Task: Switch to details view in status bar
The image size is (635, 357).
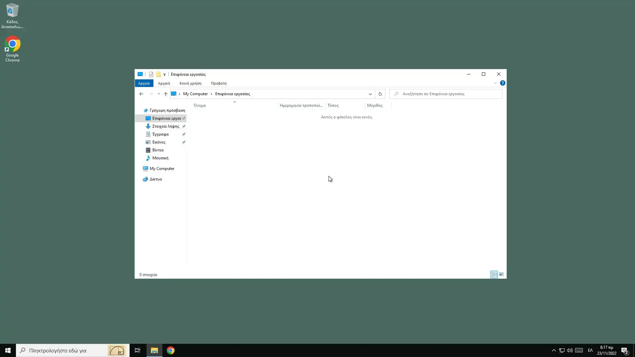Action: (494, 274)
